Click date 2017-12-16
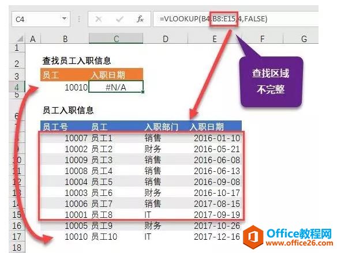 tap(217, 237)
